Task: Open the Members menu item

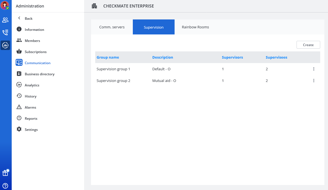Action: tap(32, 41)
